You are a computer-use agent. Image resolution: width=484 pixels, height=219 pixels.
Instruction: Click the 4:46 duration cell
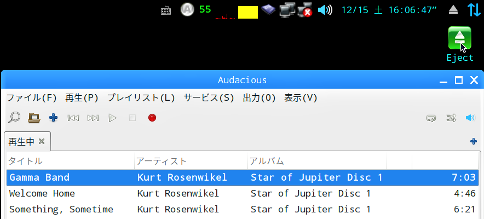[464, 193]
